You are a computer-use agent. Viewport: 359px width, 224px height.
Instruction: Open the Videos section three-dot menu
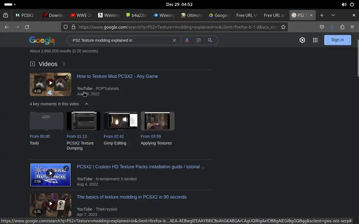click(64, 64)
